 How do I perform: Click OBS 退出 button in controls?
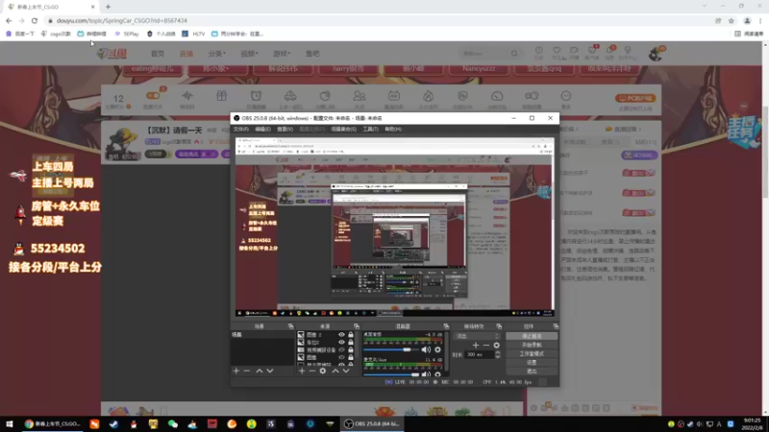[x=532, y=372]
